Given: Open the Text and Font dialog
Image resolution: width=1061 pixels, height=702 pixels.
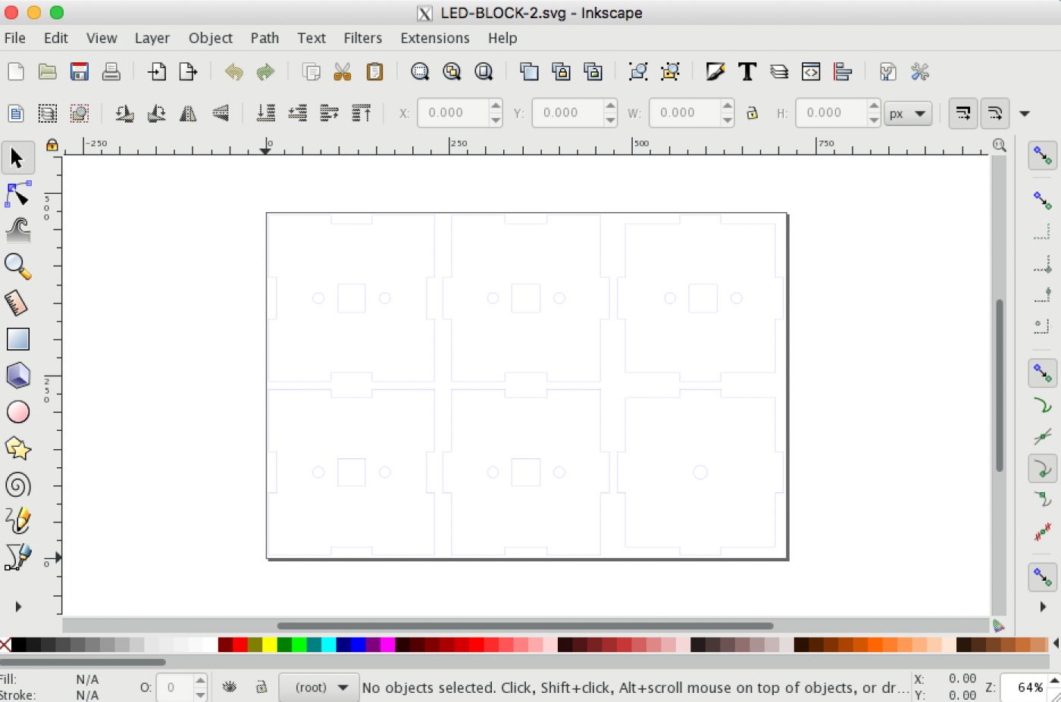Looking at the screenshot, I should [x=747, y=72].
